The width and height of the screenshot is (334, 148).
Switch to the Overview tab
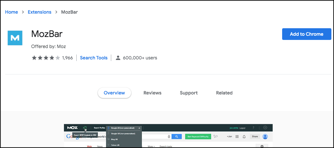click(114, 93)
